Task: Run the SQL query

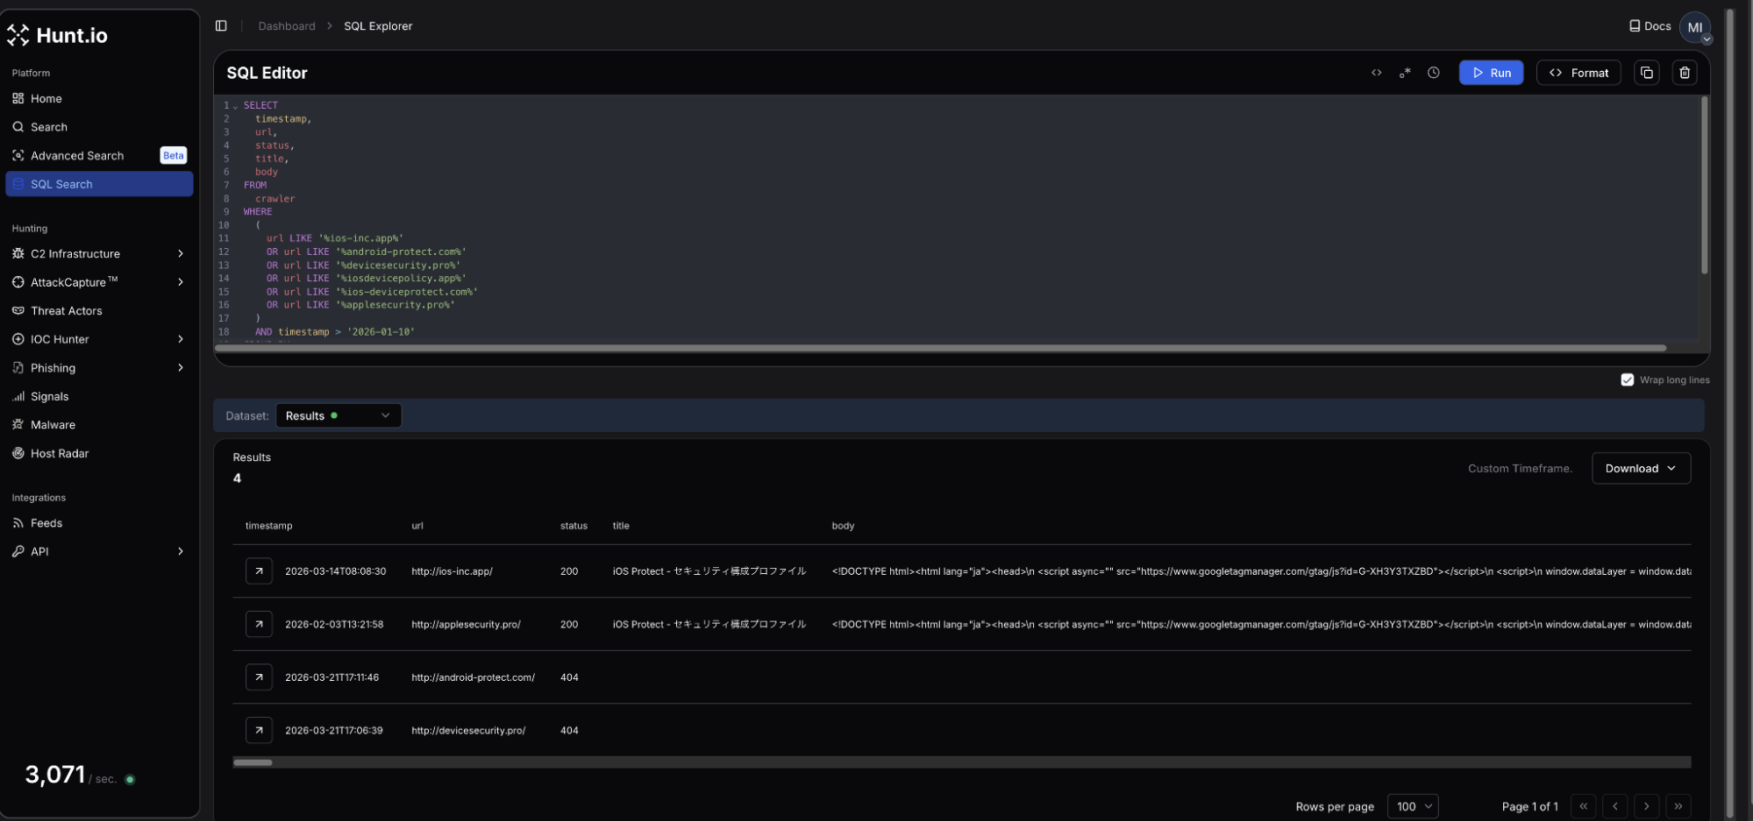Action: (x=1490, y=73)
